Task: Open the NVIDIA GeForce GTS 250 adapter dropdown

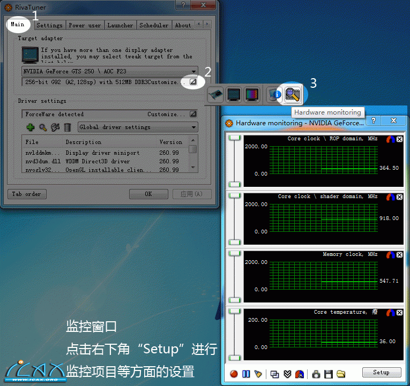Action: coord(193,71)
